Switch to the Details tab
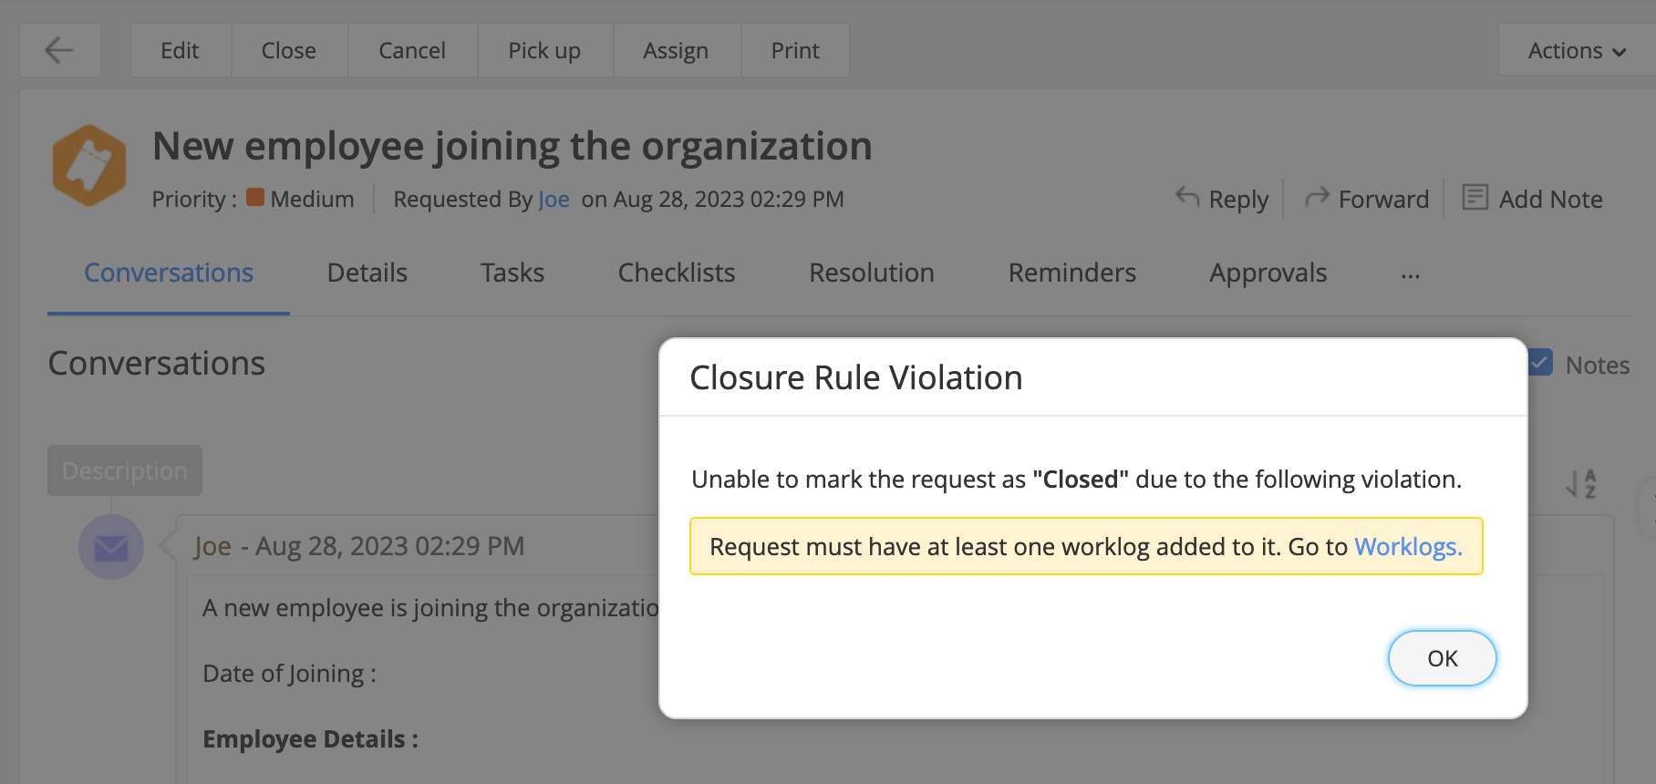Screen dimensions: 1656x784 point(366,272)
